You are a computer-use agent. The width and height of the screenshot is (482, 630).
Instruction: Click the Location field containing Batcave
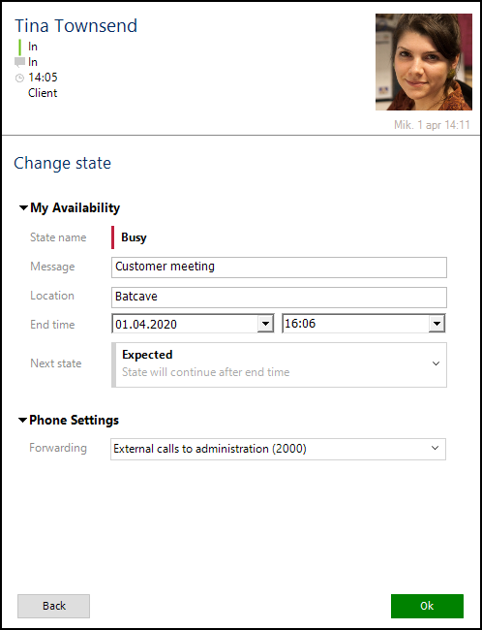(x=279, y=298)
